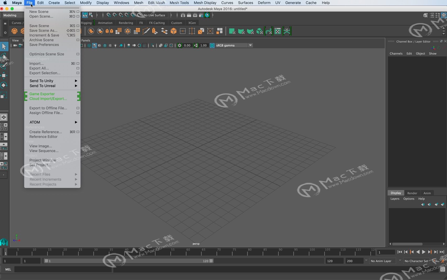Open the Mesh Tools menu
Screen dimensions: 447x280
[179, 3]
